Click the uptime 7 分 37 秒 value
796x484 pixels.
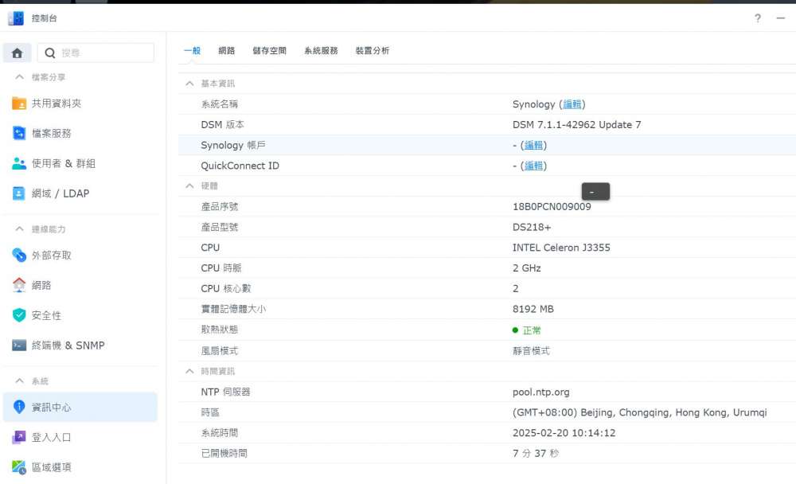(535, 454)
